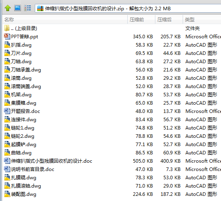Click the AutoCAD icon of 机架.dwg
The image size is (221, 201).
tap(7, 94)
